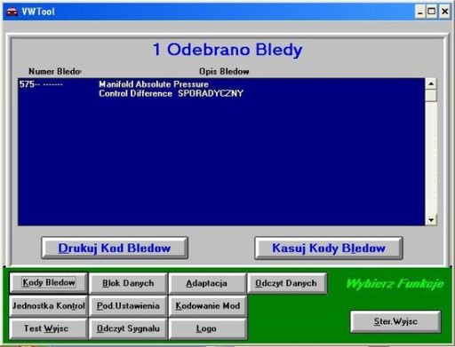Open Kodowanie Mod function
Image resolution: width=455 pixels, height=347 pixels.
(207, 305)
